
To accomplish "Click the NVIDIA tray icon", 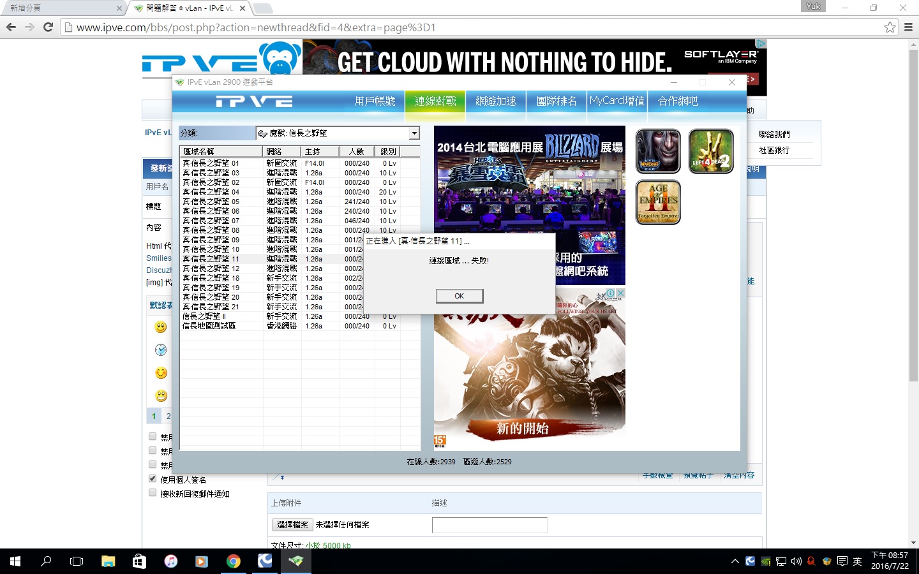I will pos(766,562).
